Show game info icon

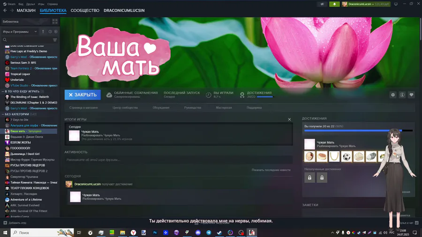point(402,95)
